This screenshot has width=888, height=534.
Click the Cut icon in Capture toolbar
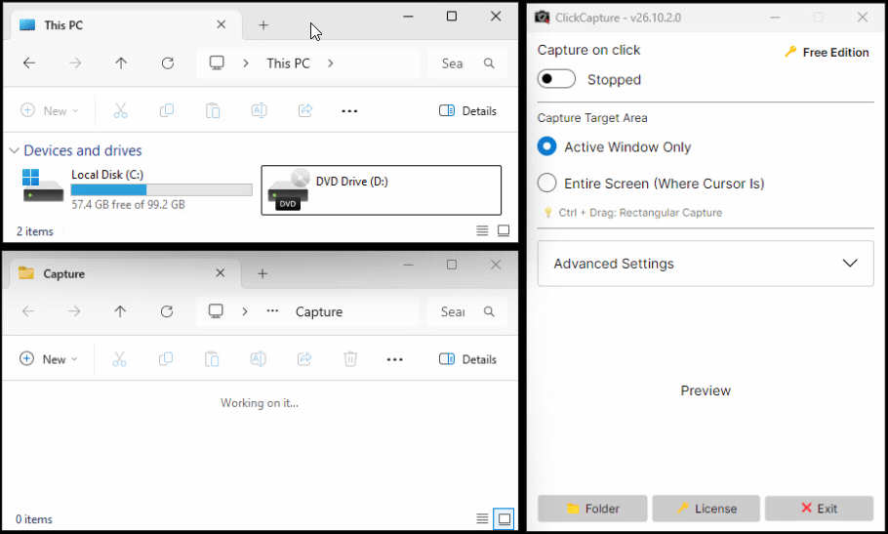[119, 359]
